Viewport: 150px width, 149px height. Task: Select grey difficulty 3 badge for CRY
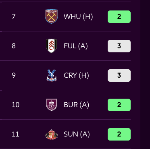[119, 75]
